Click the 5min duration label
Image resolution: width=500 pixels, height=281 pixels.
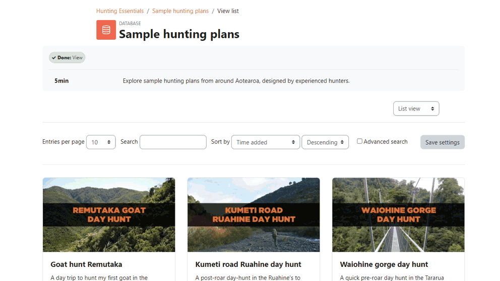[61, 81]
